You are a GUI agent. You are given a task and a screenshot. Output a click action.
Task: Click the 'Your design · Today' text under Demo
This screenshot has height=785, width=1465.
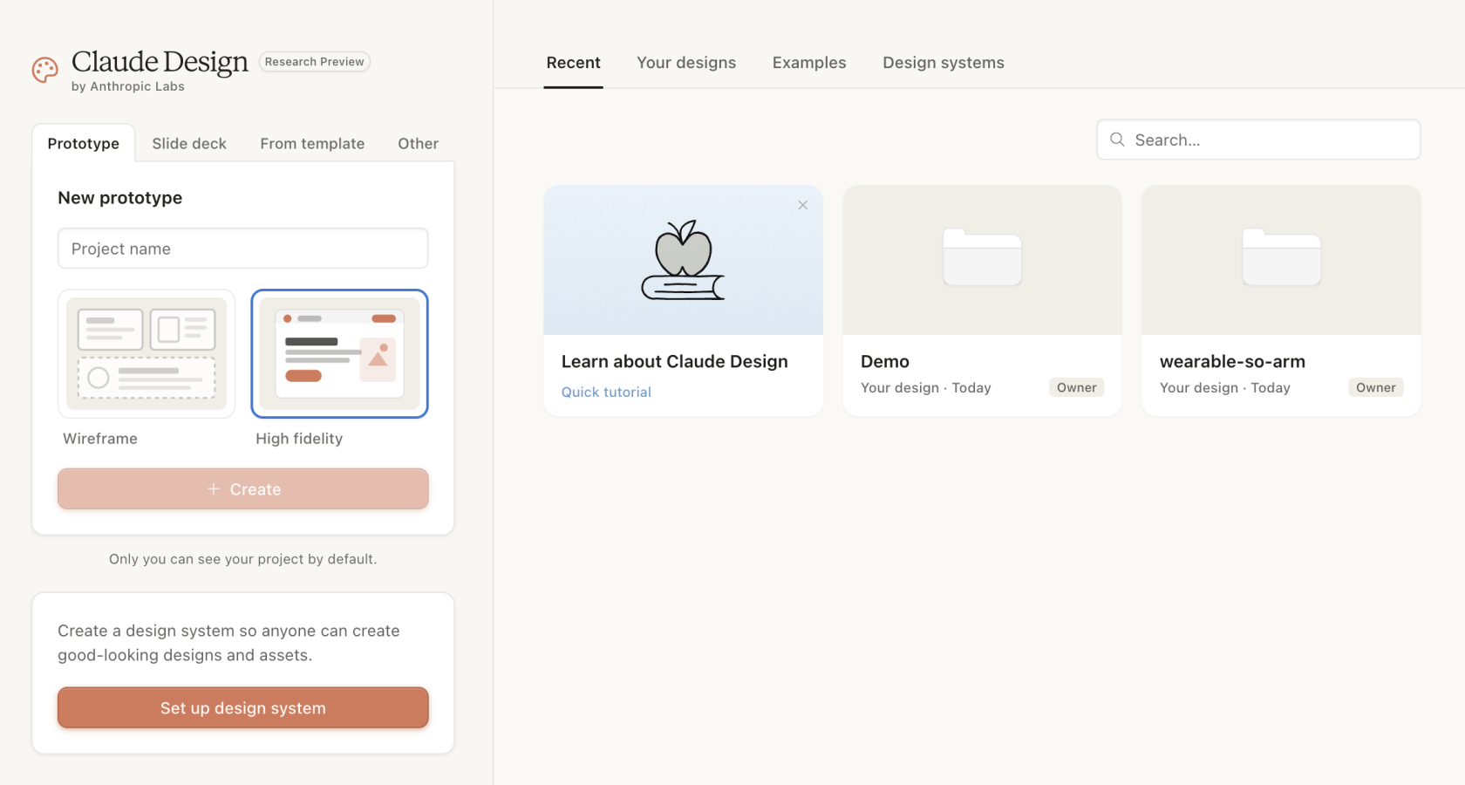coord(926,388)
